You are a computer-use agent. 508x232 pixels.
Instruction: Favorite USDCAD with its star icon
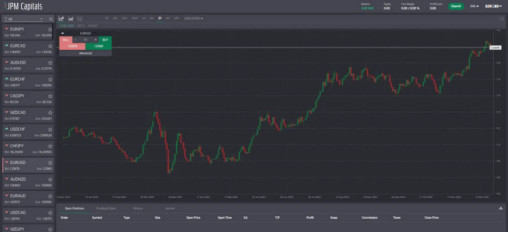pos(50,213)
